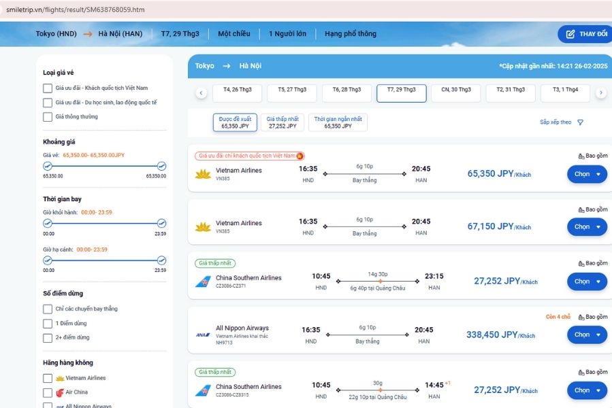Open Chọn dropdown for the 65,350 JPY flight

click(587, 174)
